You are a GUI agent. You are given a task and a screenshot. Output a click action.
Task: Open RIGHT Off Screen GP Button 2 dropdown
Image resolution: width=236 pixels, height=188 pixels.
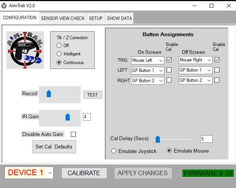[x=196, y=81]
